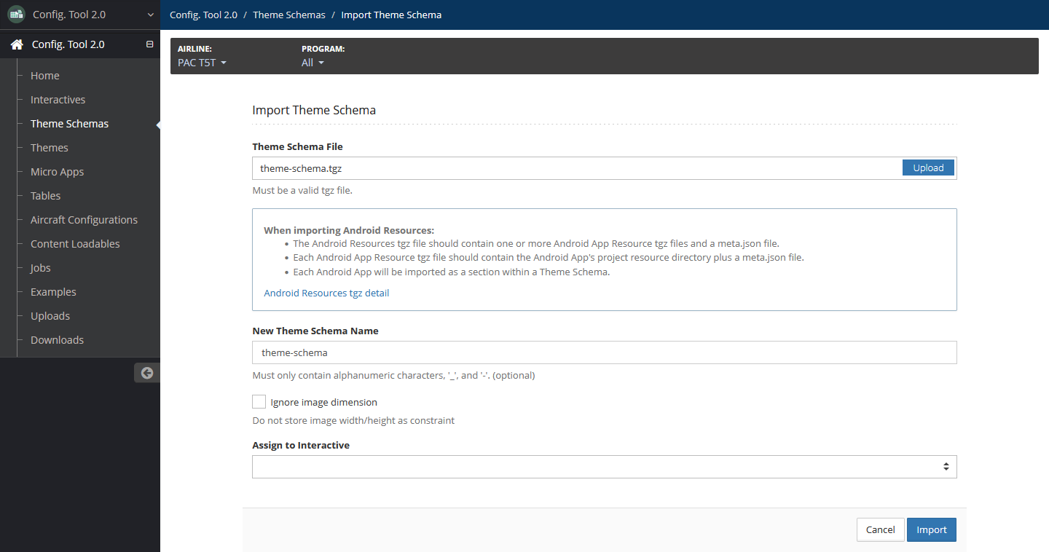The image size is (1049, 552).
Task: Open Uploads in the sidebar
Action: 50,316
